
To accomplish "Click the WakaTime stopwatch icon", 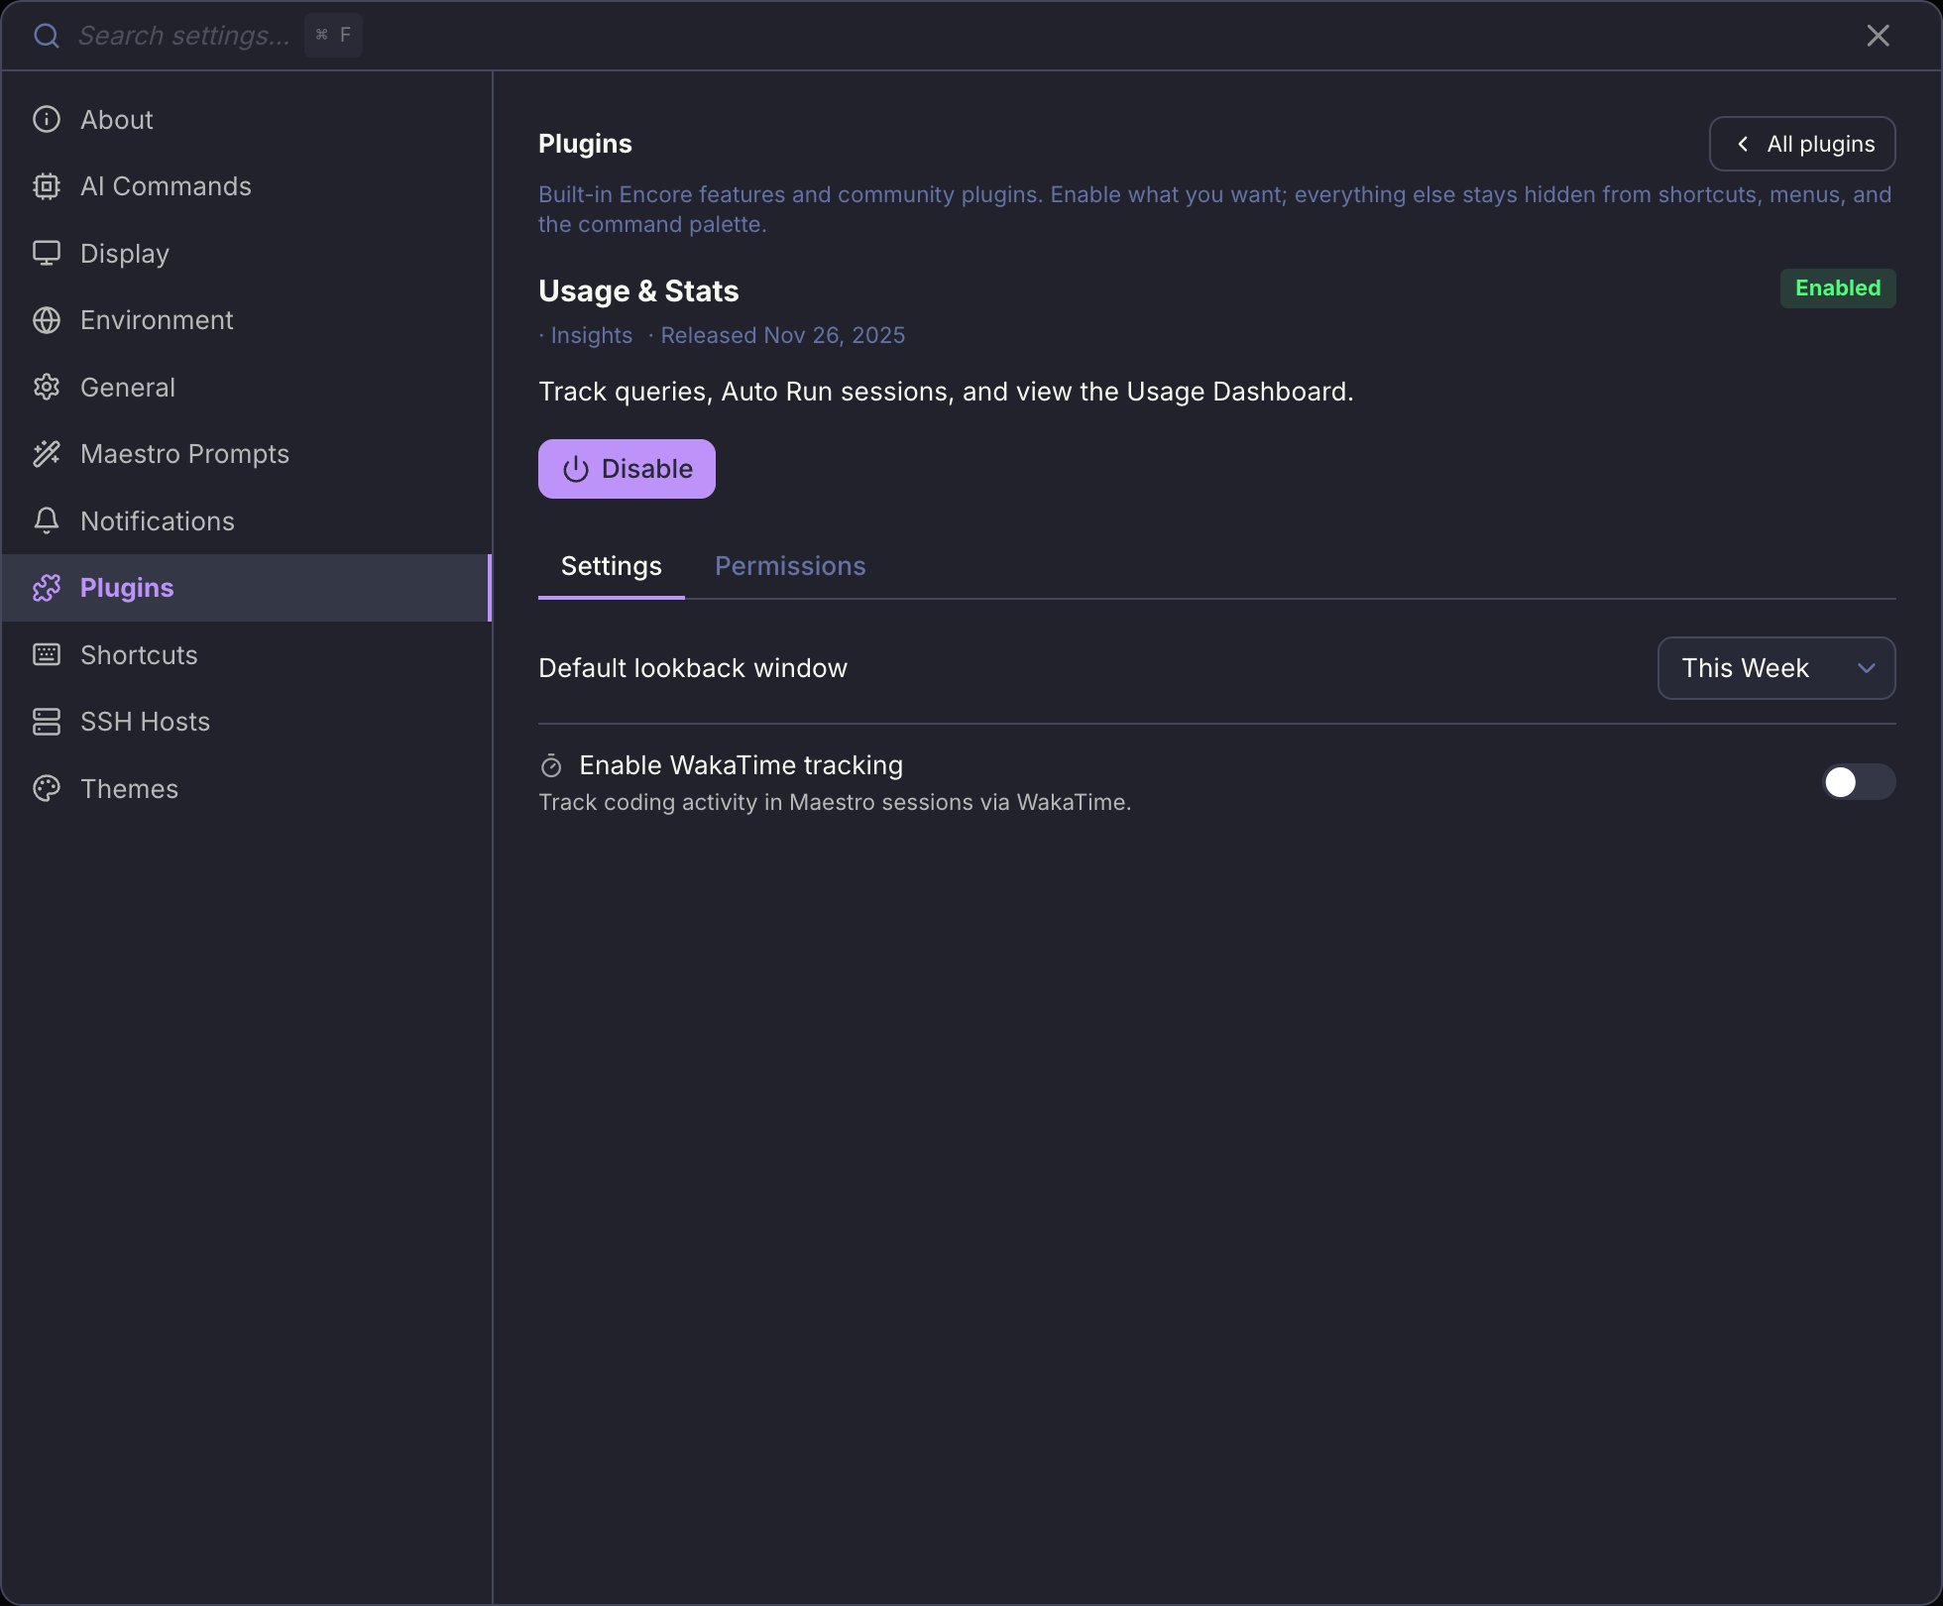I will click(x=551, y=765).
